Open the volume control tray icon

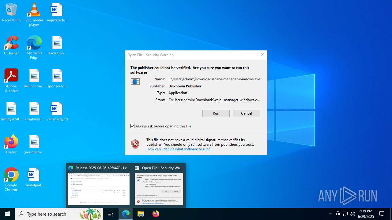click(x=352, y=214)
